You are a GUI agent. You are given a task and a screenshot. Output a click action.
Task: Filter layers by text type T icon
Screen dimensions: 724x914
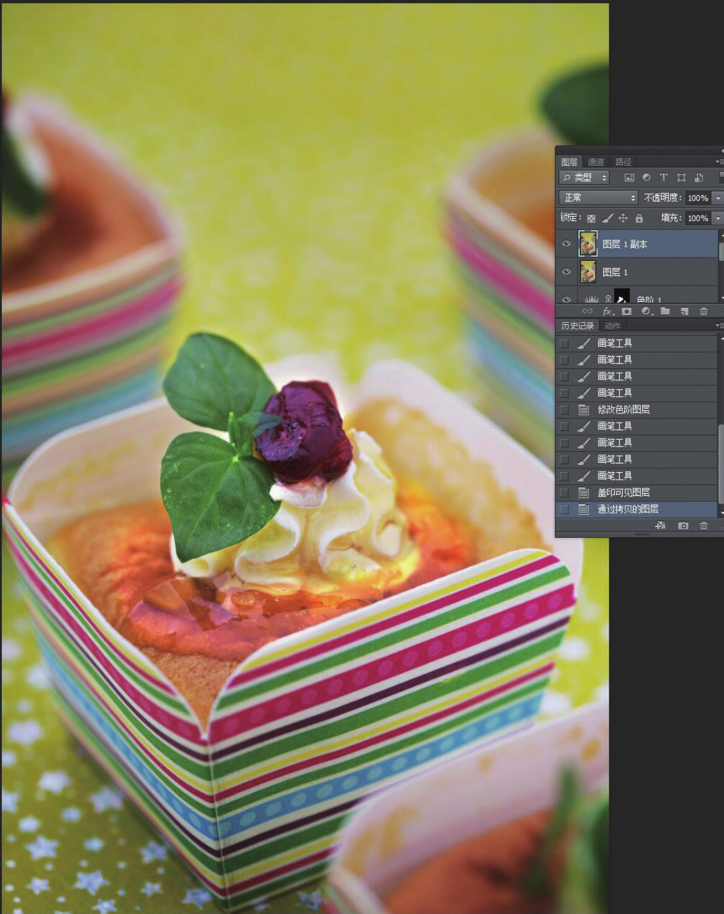663,178
